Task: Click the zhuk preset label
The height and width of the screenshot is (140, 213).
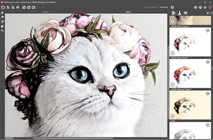Action: pos(173,121)
